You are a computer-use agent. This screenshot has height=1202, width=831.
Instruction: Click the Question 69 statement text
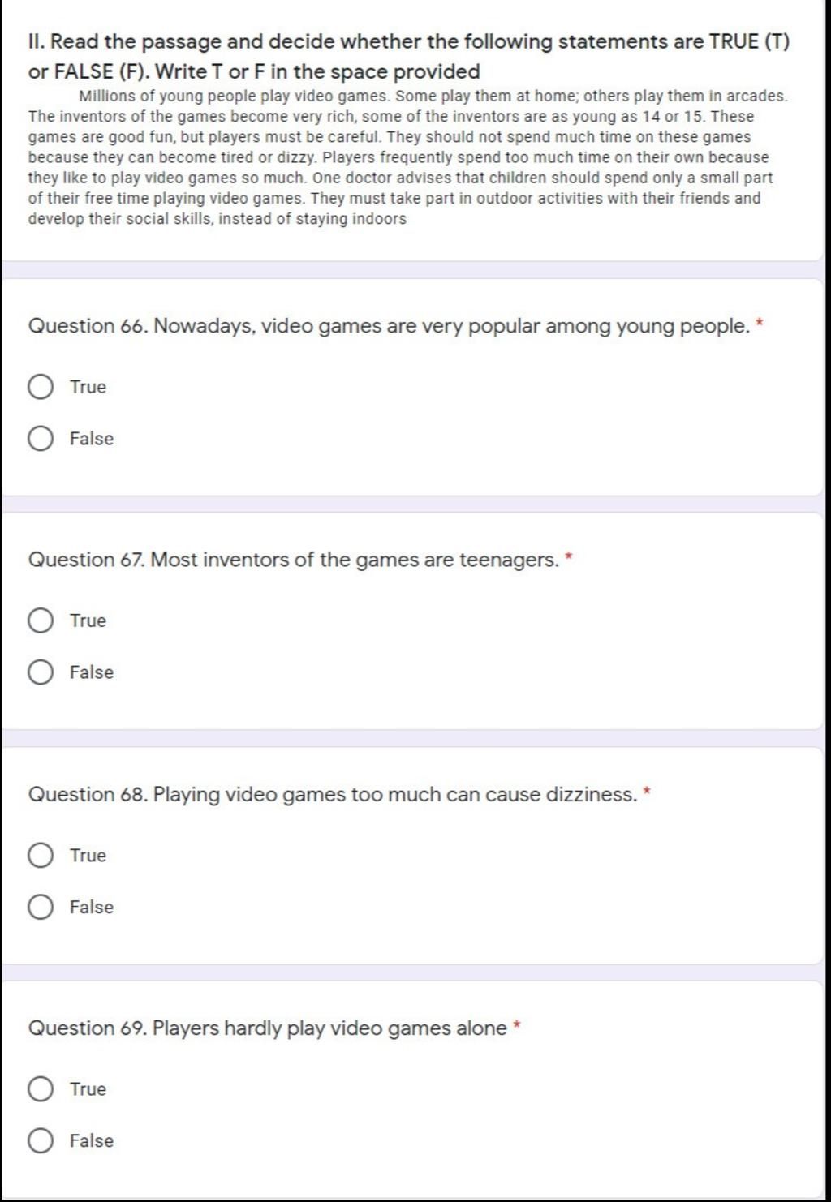(x=268, y=1028)
